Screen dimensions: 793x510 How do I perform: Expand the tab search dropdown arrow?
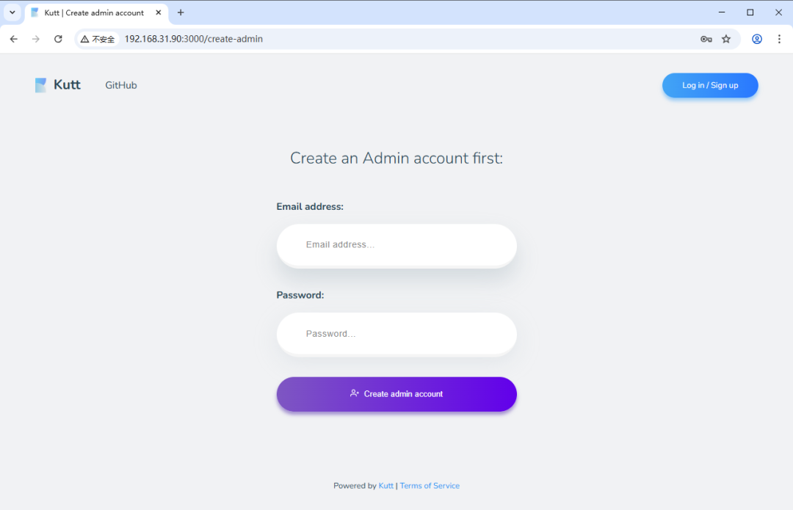click(12, 12)
